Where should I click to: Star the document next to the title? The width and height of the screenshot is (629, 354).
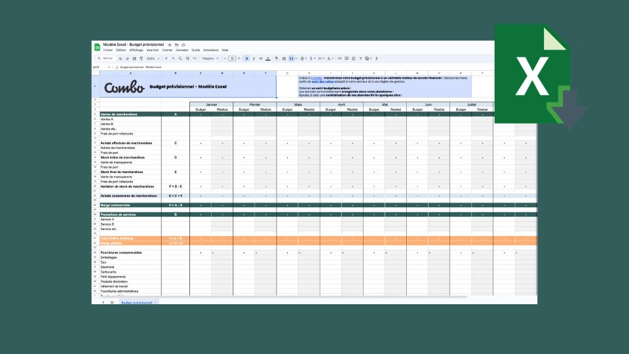tap(170, 45)
